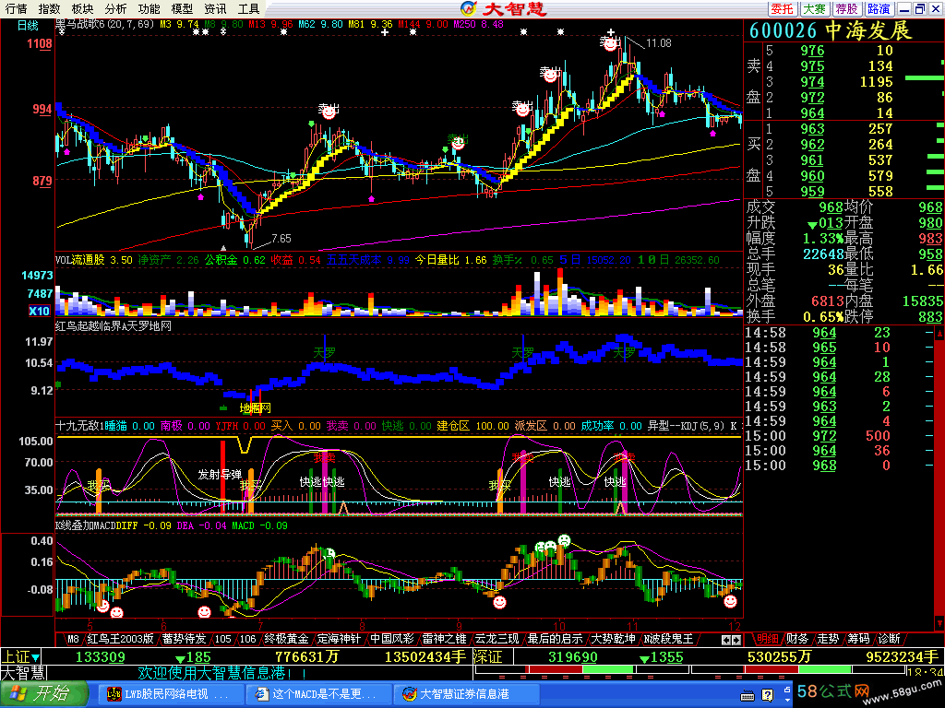Viewport: 945px width, 708px height.
Task: Select the 106 indicator tab
Action: tap(247, 639)
